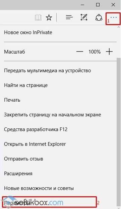Select Новые возможности и советы
Image resolution: width=121 pixels, height=209 pixels.
(59, 188)
